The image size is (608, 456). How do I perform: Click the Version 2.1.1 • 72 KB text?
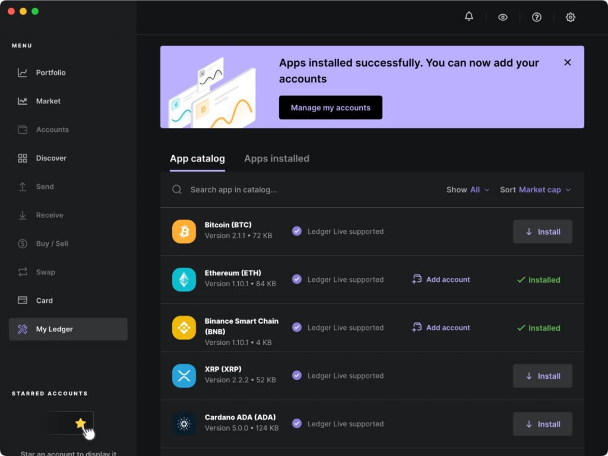[x=238, y=236]
